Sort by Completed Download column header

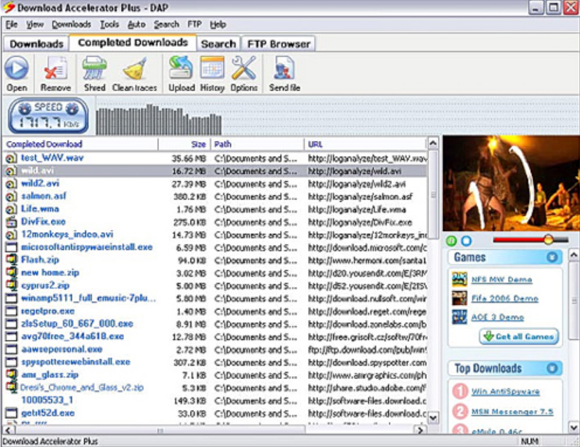click(x=80, y=144)
